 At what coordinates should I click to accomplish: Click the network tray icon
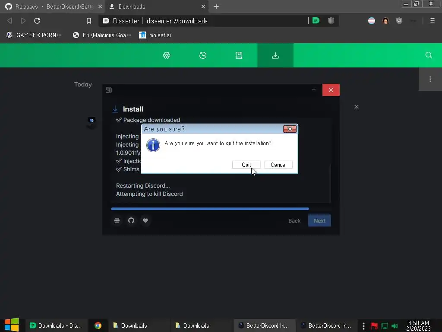pos(385,326)
